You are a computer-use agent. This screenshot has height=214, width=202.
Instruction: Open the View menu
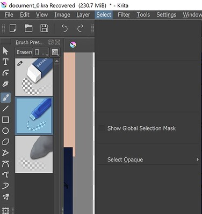(42, 14)
